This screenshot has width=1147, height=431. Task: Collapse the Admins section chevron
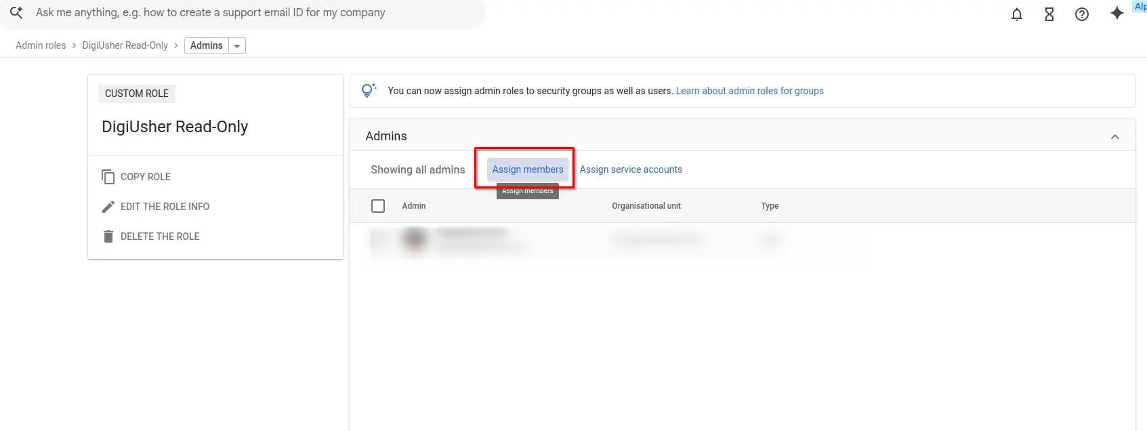[x=1115, y=137]
